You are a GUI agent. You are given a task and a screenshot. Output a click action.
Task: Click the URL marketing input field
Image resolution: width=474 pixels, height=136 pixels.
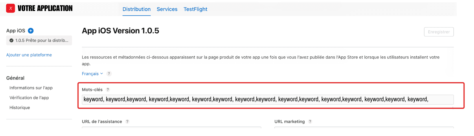point(364,128)
